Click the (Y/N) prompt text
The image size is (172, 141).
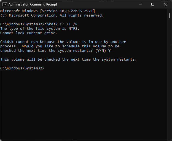tap(101, 51)
